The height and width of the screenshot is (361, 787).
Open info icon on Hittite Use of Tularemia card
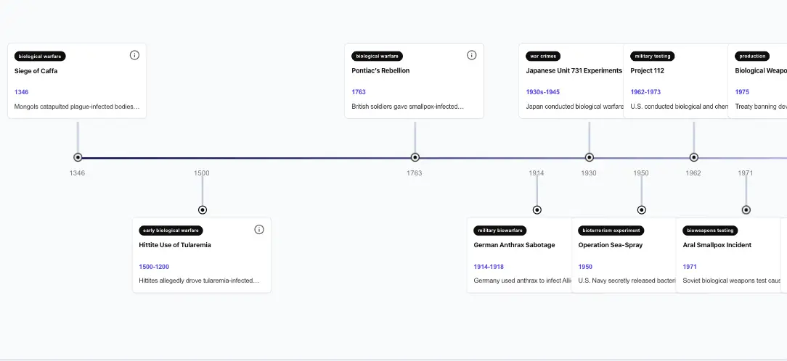coord(259,230)
